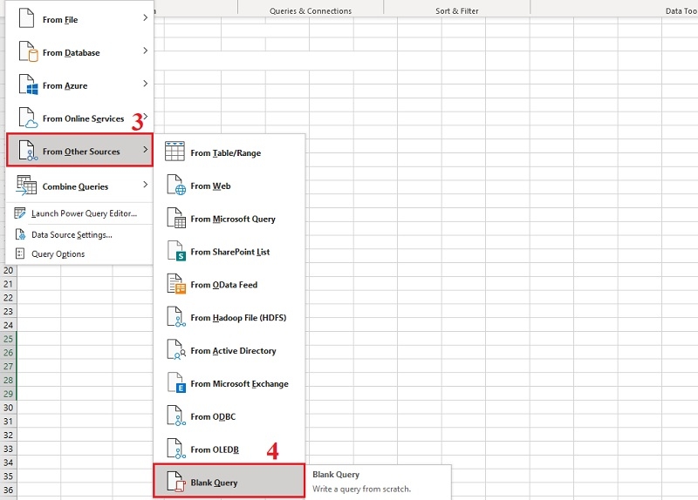Select row header 33

(x=9, y=449)
